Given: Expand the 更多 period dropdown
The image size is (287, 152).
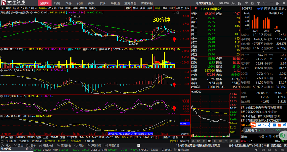Looking at the screenshot, I should click(92, 8).
